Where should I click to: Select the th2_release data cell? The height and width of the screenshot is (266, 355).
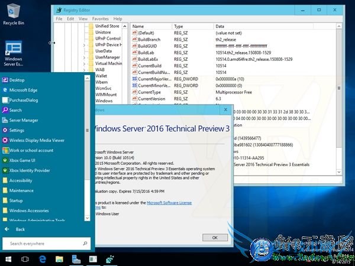(226, 40)
